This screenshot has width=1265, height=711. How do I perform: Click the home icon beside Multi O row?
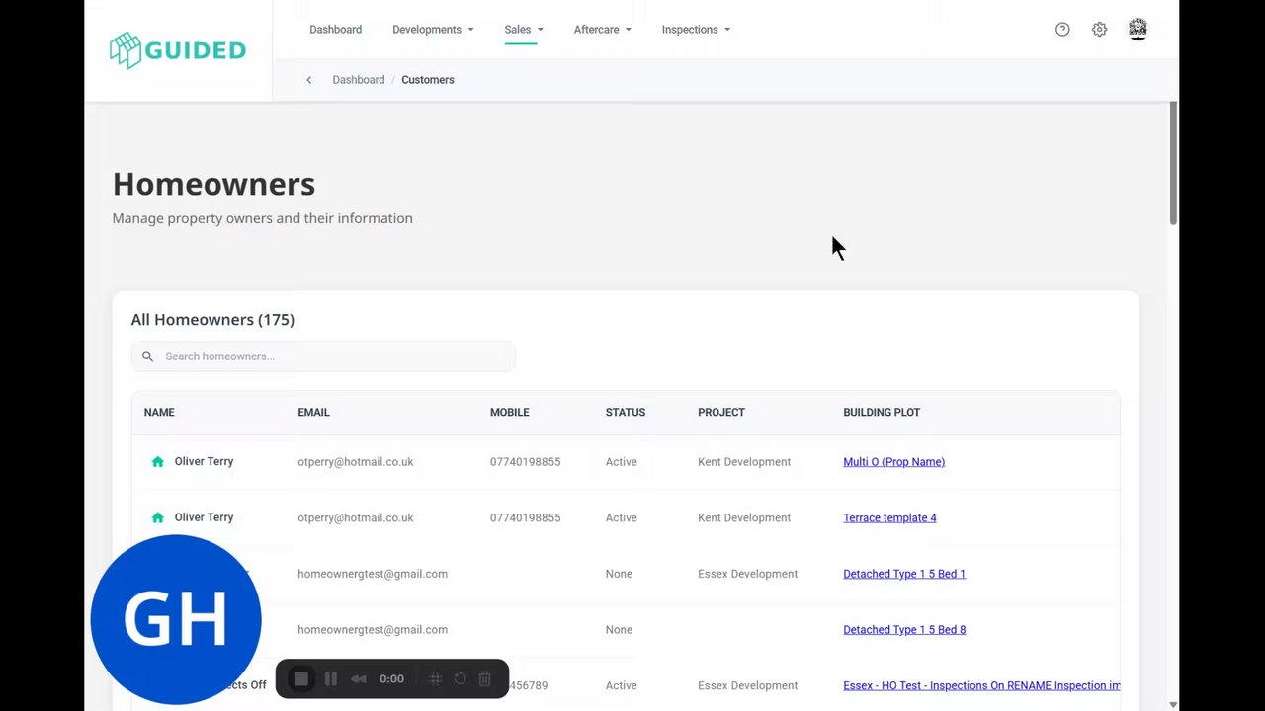(157, 462)
